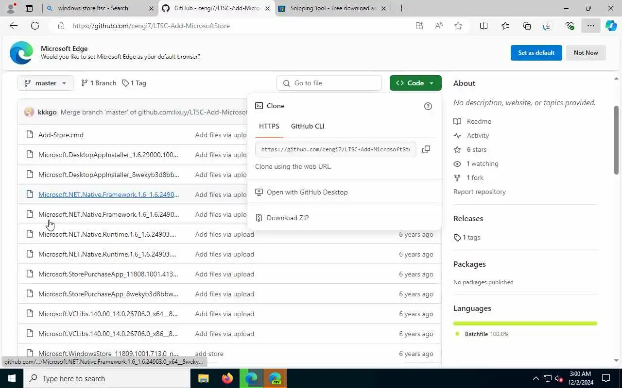Click the site info lock icon
This screenshot has height=388, width=622.
click(x=61, y=26)
